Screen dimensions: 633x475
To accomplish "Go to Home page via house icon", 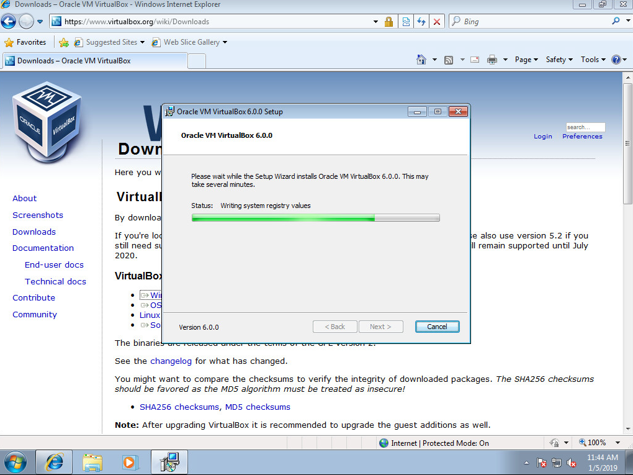I will point(421,60).
